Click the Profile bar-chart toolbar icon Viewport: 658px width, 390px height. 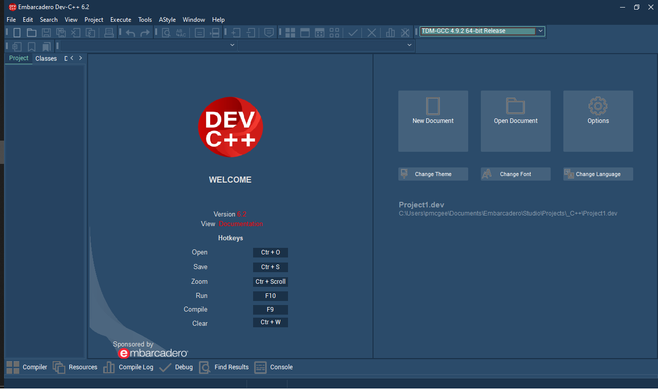[x=390, y=33]
